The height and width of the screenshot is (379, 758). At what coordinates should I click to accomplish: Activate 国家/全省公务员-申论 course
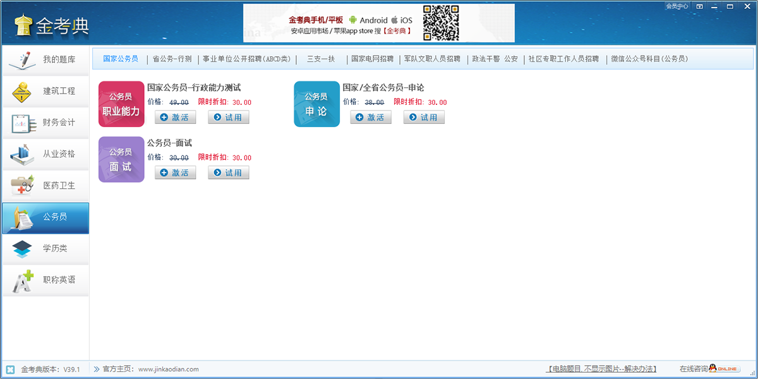point(371,117)
